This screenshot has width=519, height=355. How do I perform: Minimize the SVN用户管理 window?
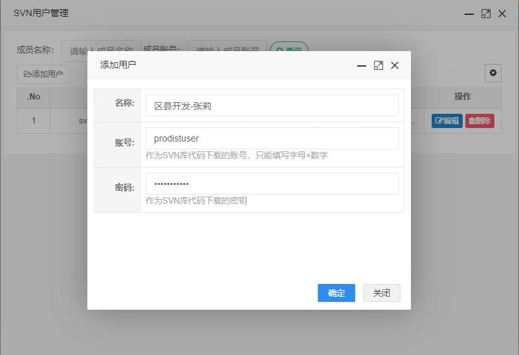click(469, 14)
